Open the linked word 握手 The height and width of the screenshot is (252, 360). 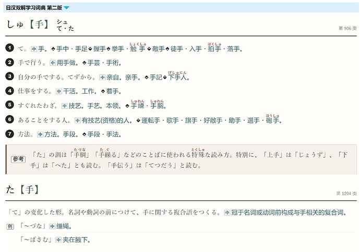click(x=100, y=49)
